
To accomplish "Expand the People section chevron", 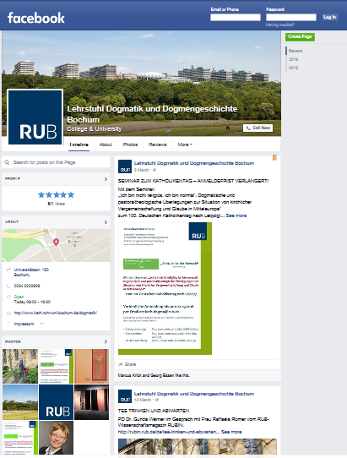I will [x=106, y=179].
